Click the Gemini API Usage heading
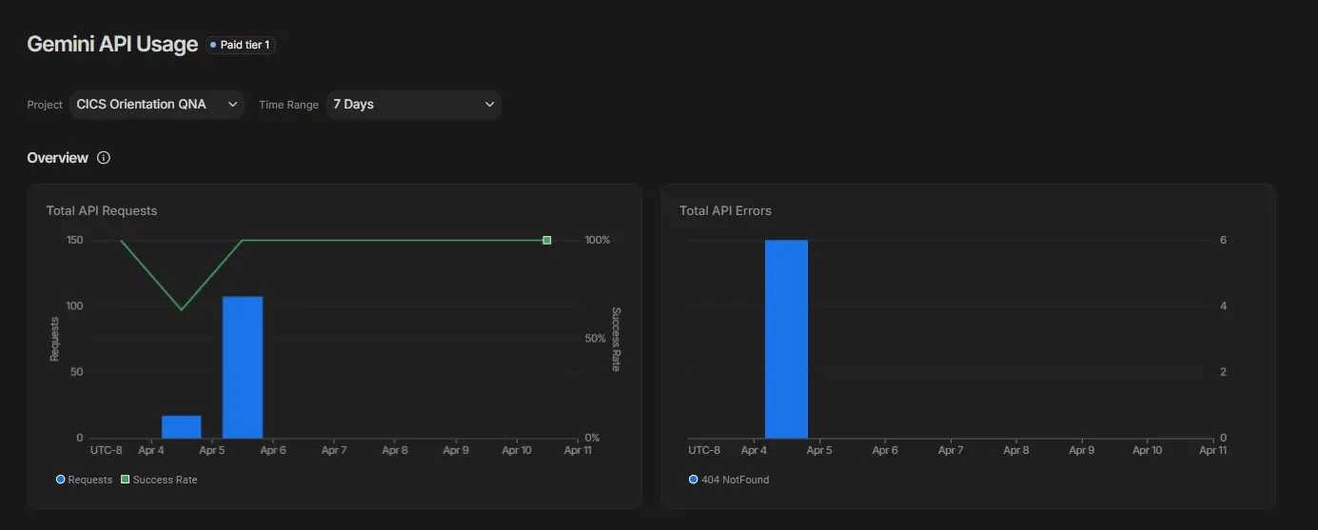 (112, 44)
